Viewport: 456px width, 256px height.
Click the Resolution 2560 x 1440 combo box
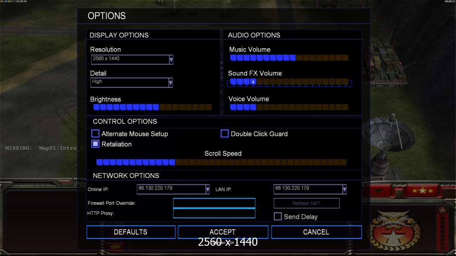[132, 59]
